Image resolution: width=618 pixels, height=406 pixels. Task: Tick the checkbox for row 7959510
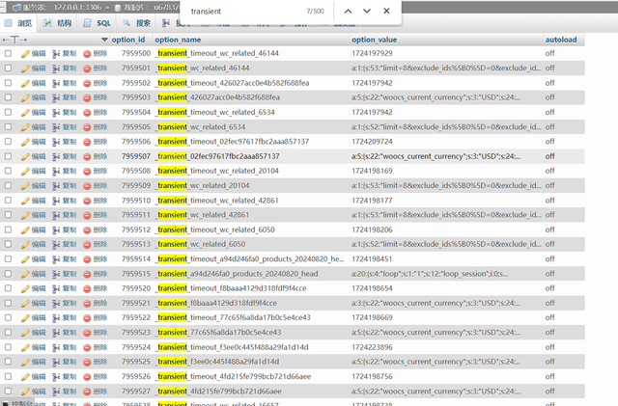(x=8, y=200)
